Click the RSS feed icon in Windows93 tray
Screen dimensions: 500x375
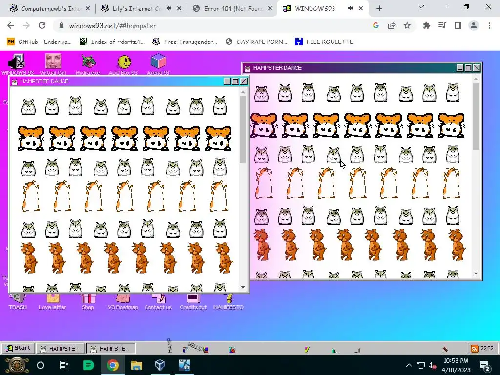tap(475, 348)
